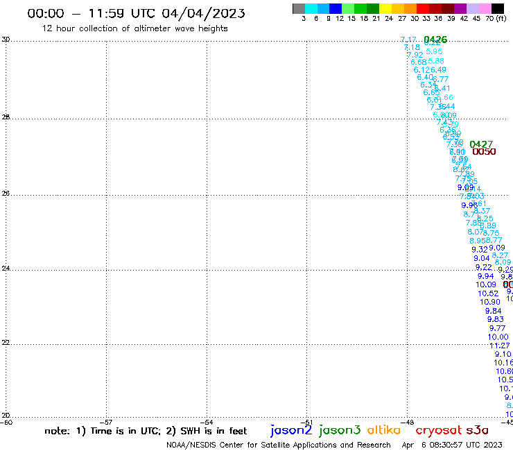
Task: Click latitude axis label '24' on left edge
Action: coord(6,269)
